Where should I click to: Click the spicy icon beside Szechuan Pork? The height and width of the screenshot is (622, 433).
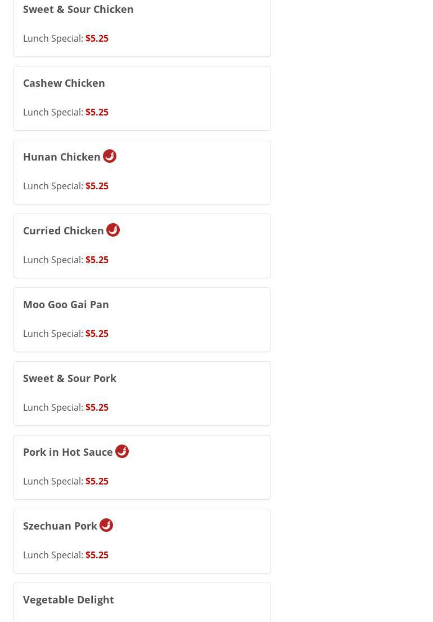(x=106, y=525)
